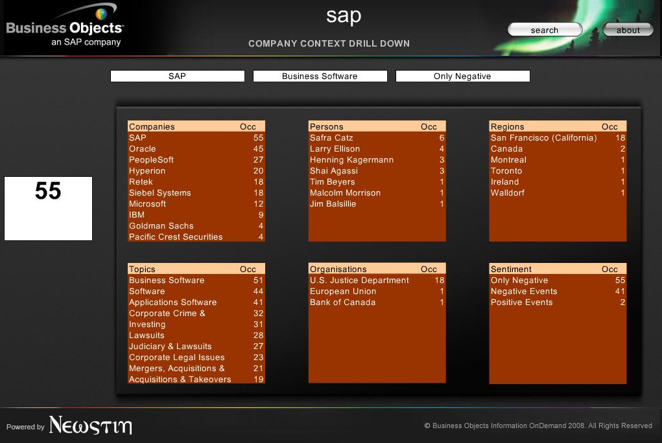Select Larry Ellison in Persons

377,148
